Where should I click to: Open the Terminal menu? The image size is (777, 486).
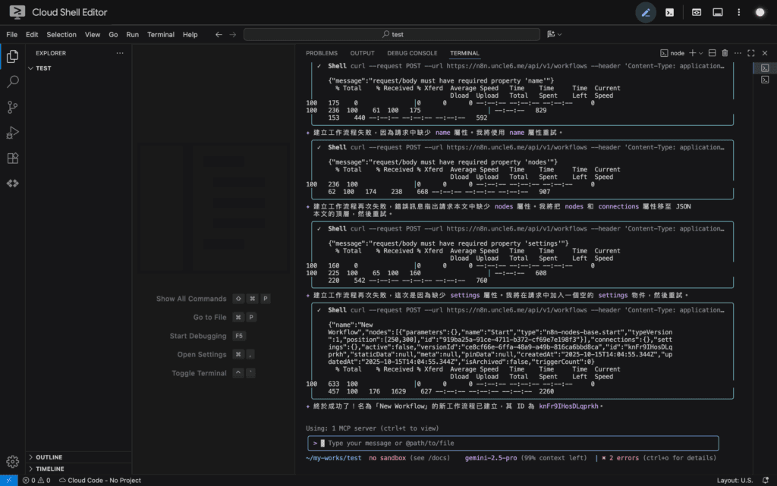[160, 35]
